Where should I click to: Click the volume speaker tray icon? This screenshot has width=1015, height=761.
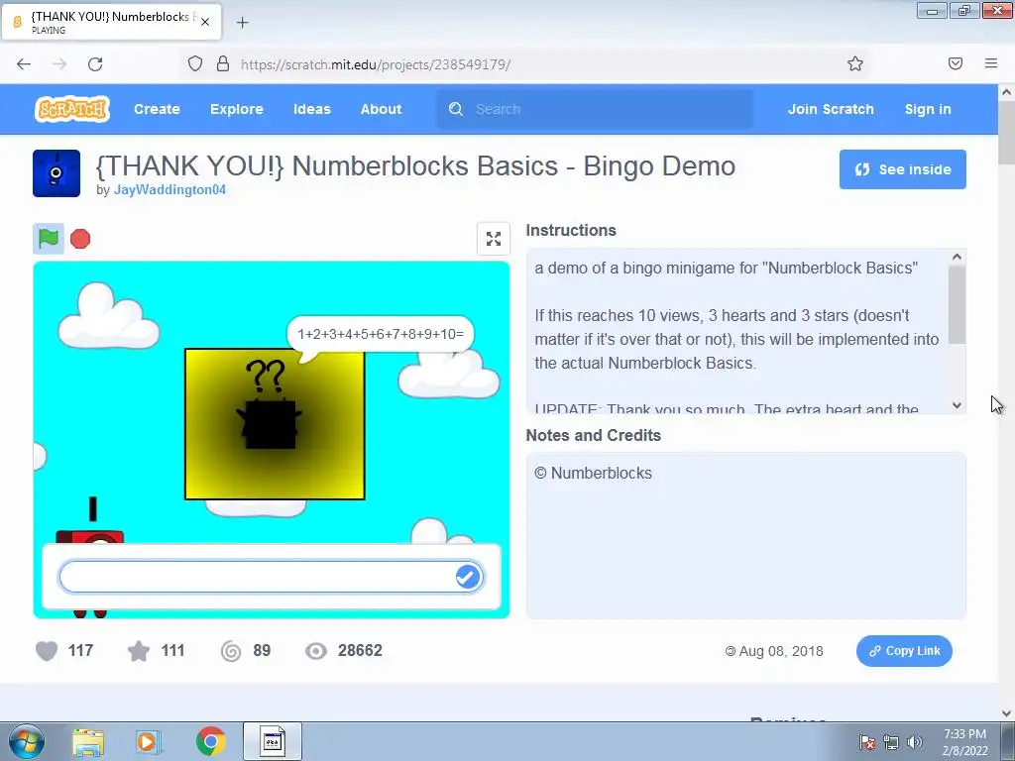(915, 742)
